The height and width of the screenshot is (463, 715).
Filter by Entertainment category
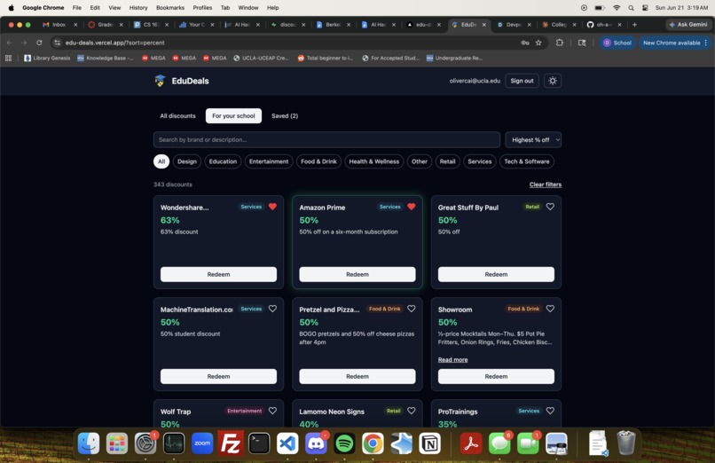coord(269,161)
